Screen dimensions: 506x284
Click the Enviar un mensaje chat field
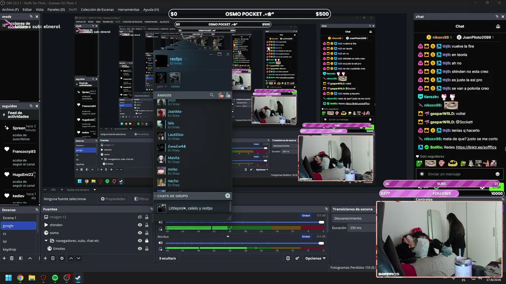click(459, 174)
